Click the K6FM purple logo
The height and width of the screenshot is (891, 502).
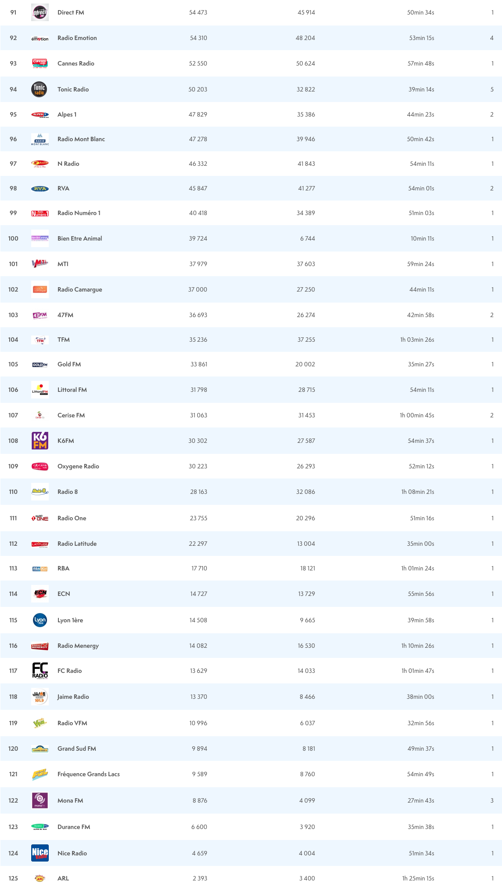40,441
